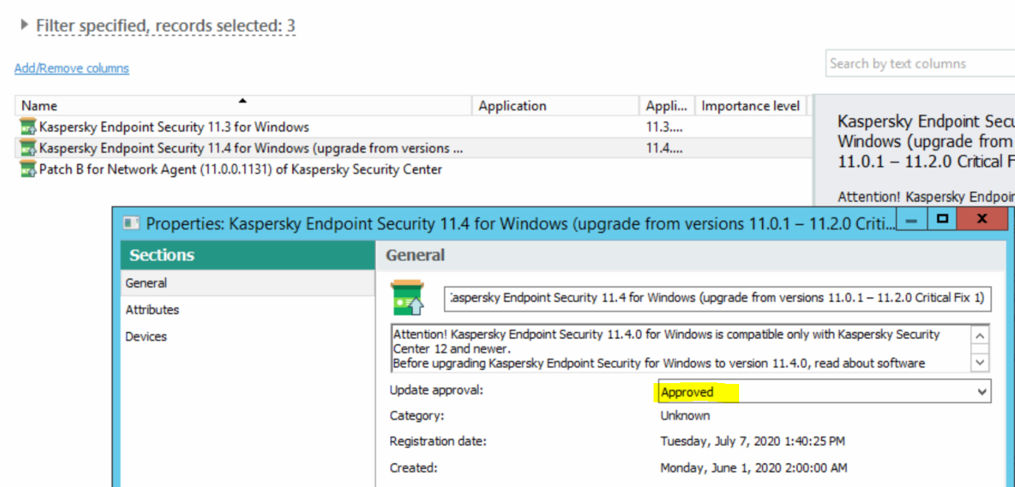Image resolution: width=1015 pixels, height=487 pixels.
Task: Click the Properties dialog title bar icon
Action: click(x=131, y=223)
